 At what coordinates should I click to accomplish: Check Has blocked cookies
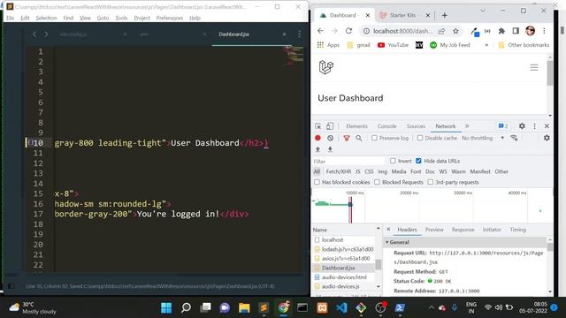[317, 182]
